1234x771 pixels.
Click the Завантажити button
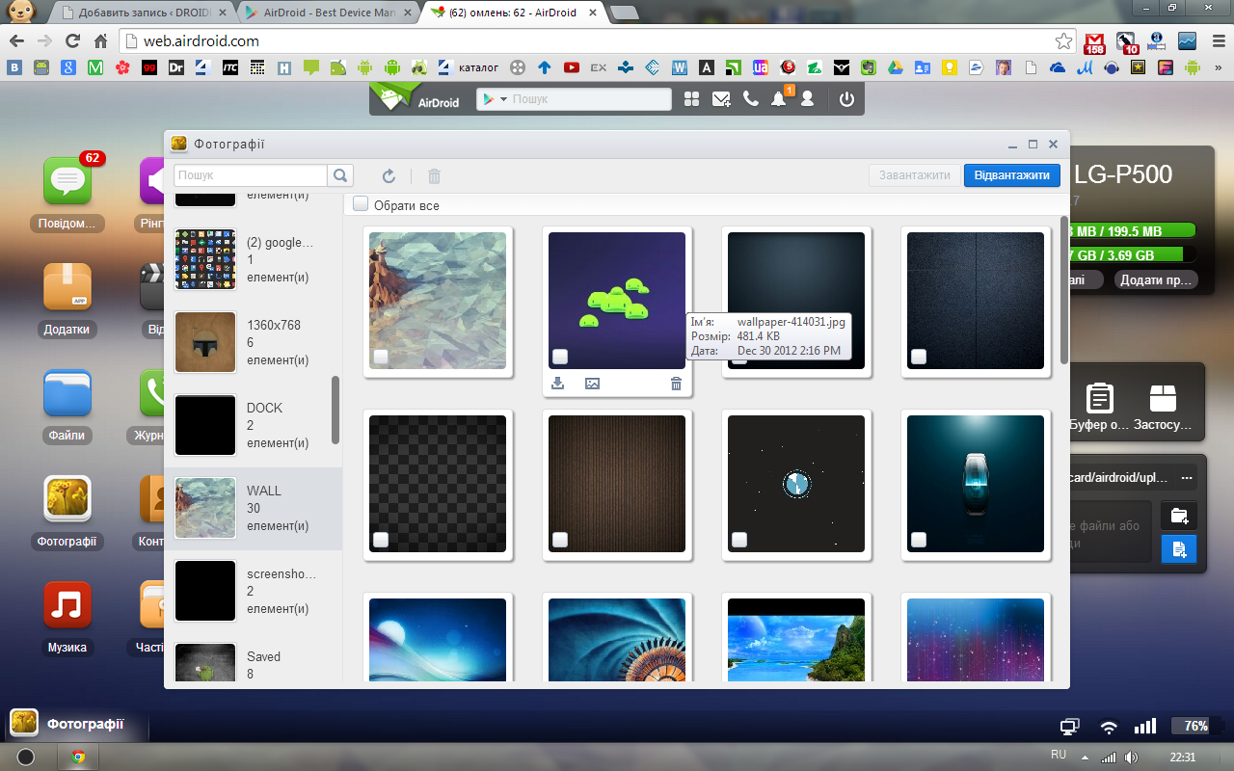[x=914, y=175]
